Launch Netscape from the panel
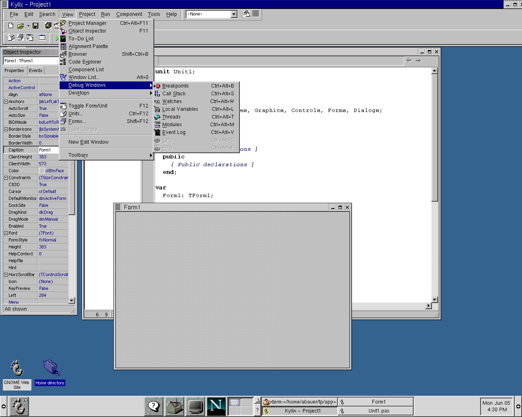The height and width of the screenshot is (417, 522). coord(216,406)
